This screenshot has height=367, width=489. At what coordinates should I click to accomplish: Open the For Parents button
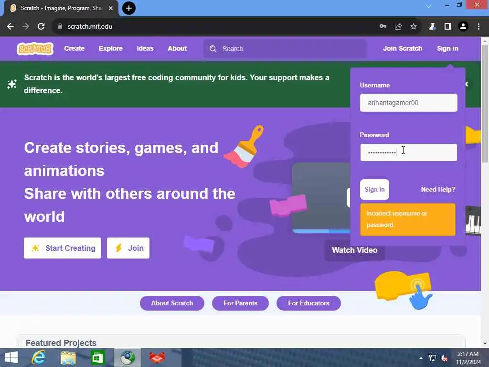tap(241, 303)
